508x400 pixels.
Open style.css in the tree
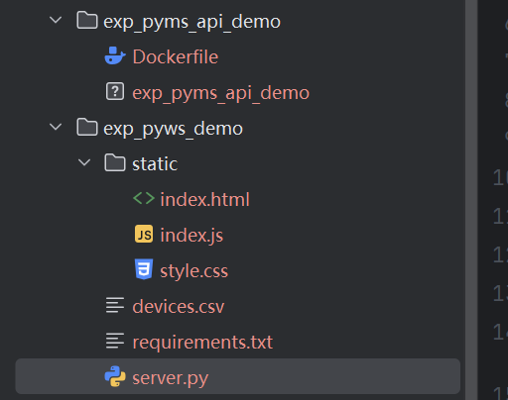pyautogui.click(x=194, y=271)
